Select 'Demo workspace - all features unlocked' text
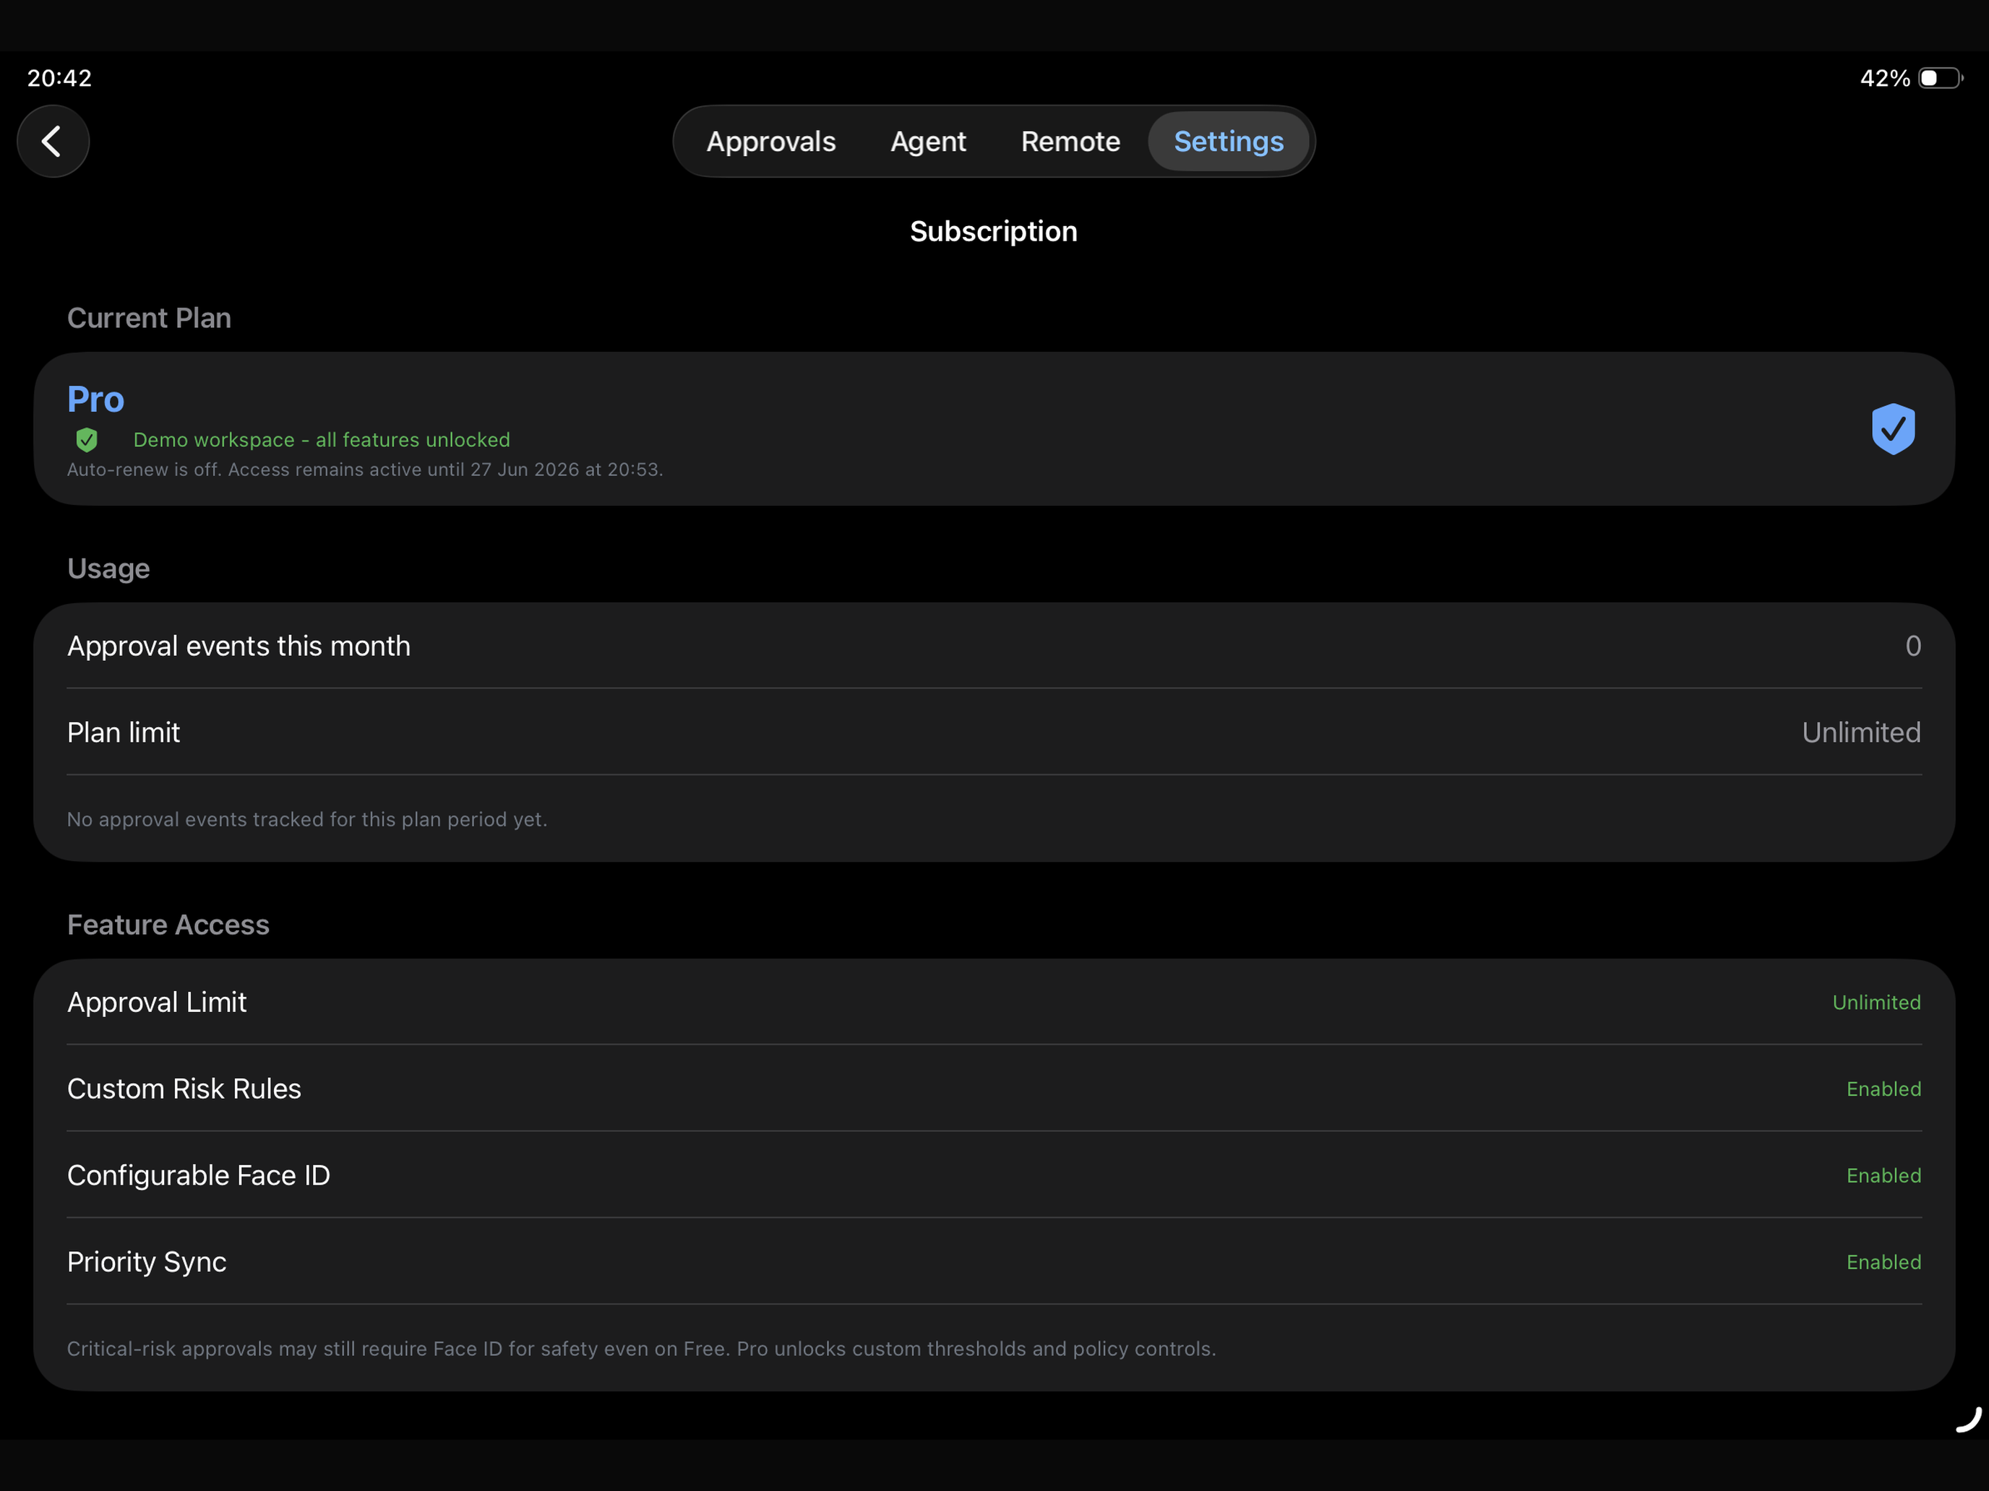Screen dimensions: 1989x1491 [321, 439]
